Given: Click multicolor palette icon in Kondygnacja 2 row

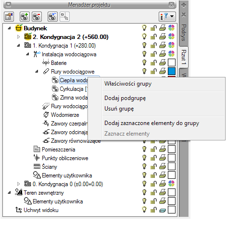Looking at the screenshot, I should point(171,37).
